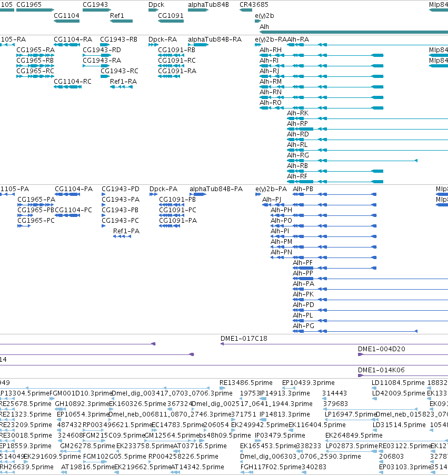Open the Ref1-RA transcript
This screenshot has height=475, width=448.
coord(121,87)
